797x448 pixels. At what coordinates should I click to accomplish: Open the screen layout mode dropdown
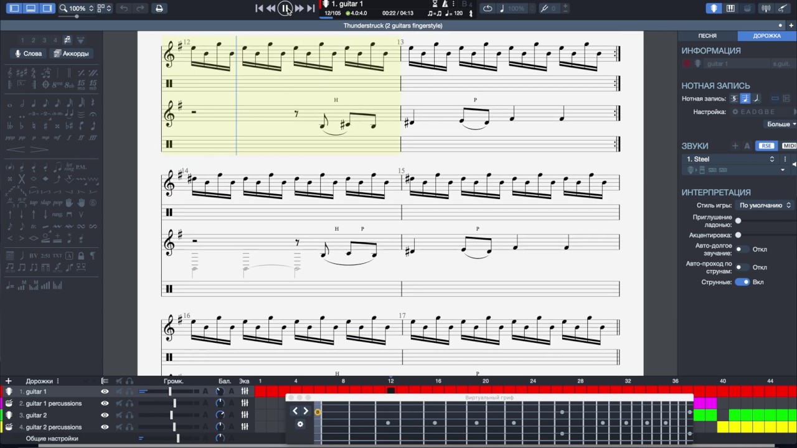coord(105,8)
